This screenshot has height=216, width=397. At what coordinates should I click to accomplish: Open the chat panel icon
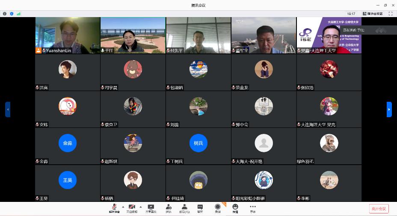(200, 207)
